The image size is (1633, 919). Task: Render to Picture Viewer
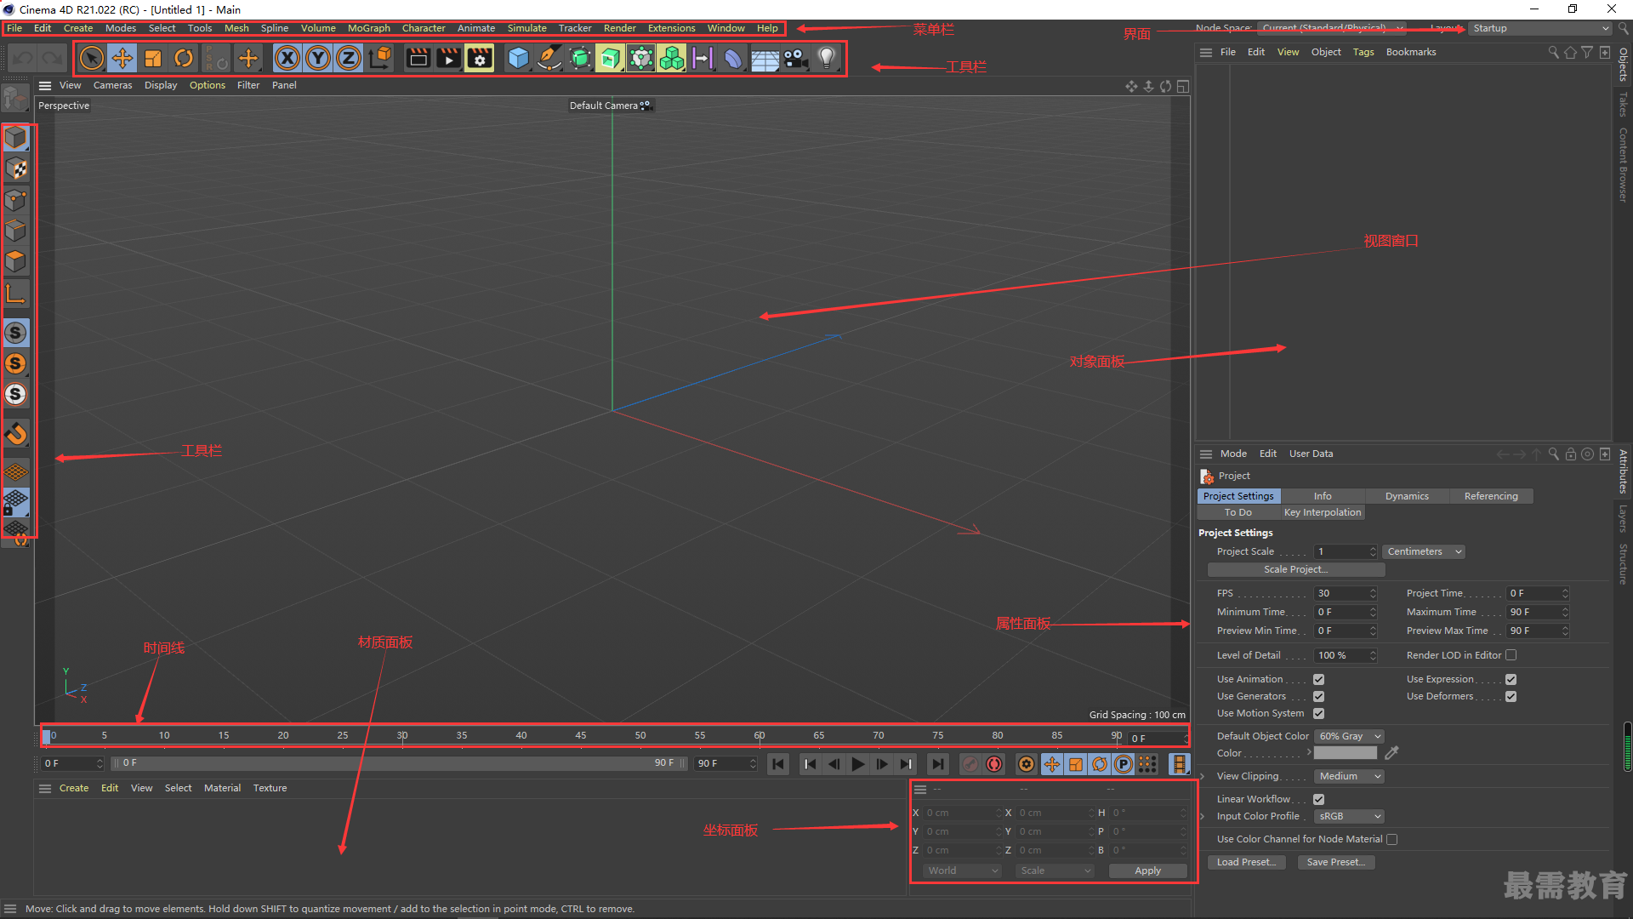pos(448,58)
